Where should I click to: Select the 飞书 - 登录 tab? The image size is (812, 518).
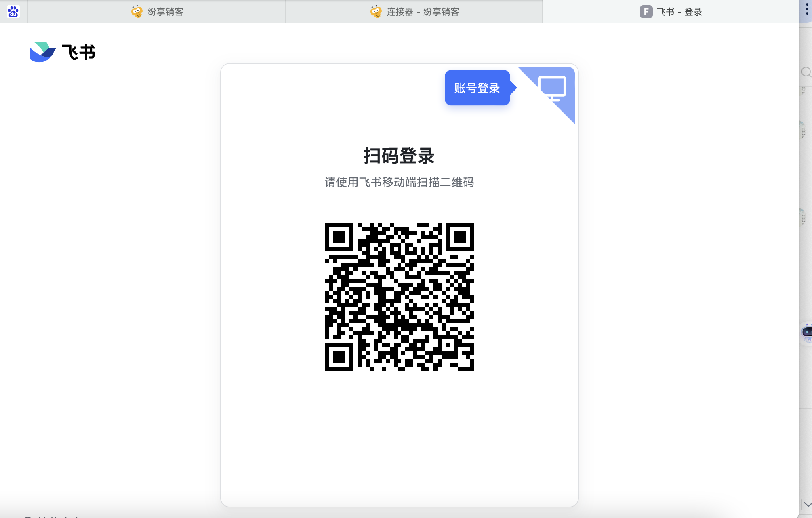coord(671,12)
